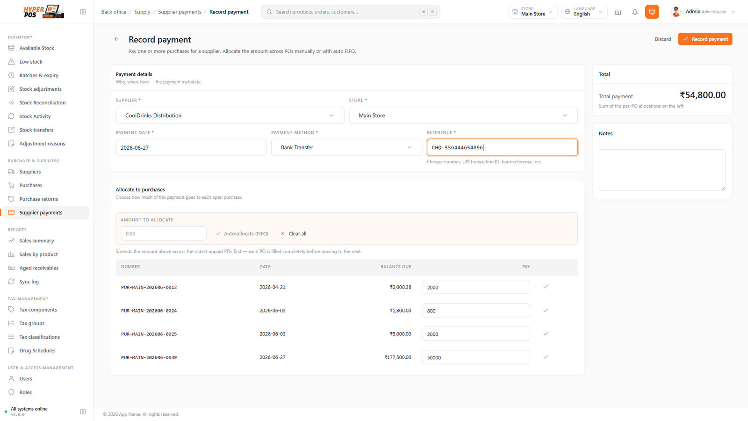748x421 pixels.
Task: View Aged receivables report
Action: pos(46,268)
